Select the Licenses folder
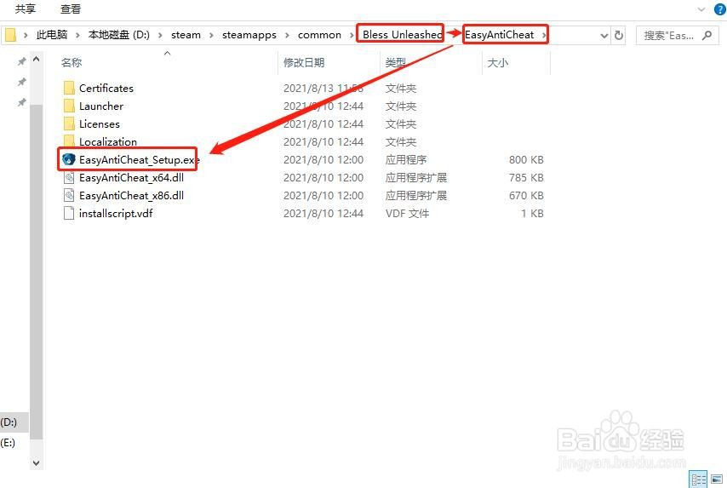 100,124
